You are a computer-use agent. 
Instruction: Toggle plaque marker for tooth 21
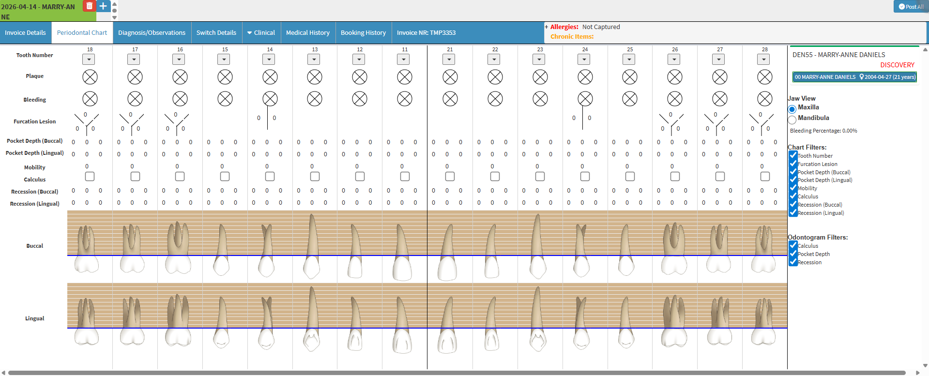[x=450, y=77]
